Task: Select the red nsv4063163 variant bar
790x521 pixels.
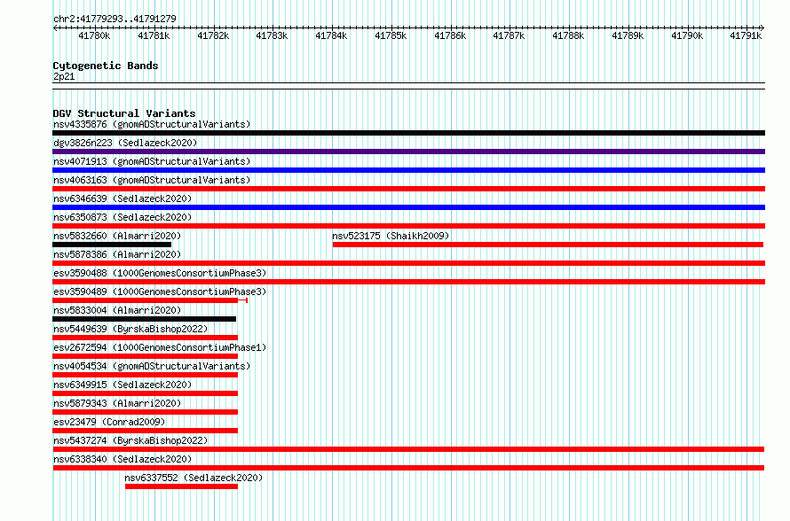Action: coord(408,189)
